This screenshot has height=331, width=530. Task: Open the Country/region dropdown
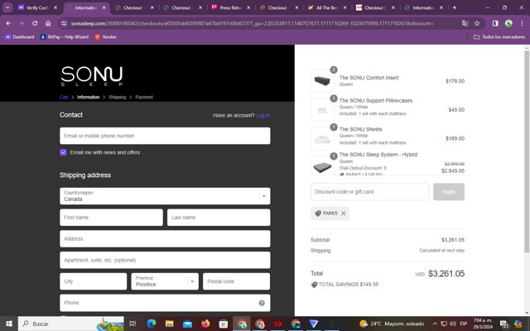coord(165,196)
